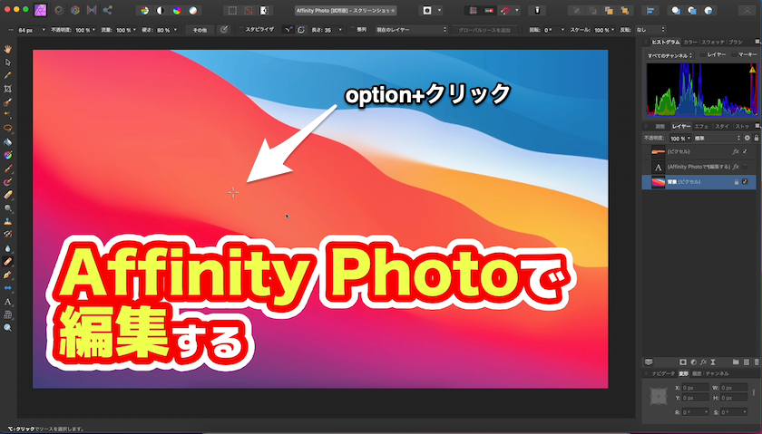762x434 pixels.
Task: Enable the マーキー checkbox in histogram panel
Action: (734, 55)
